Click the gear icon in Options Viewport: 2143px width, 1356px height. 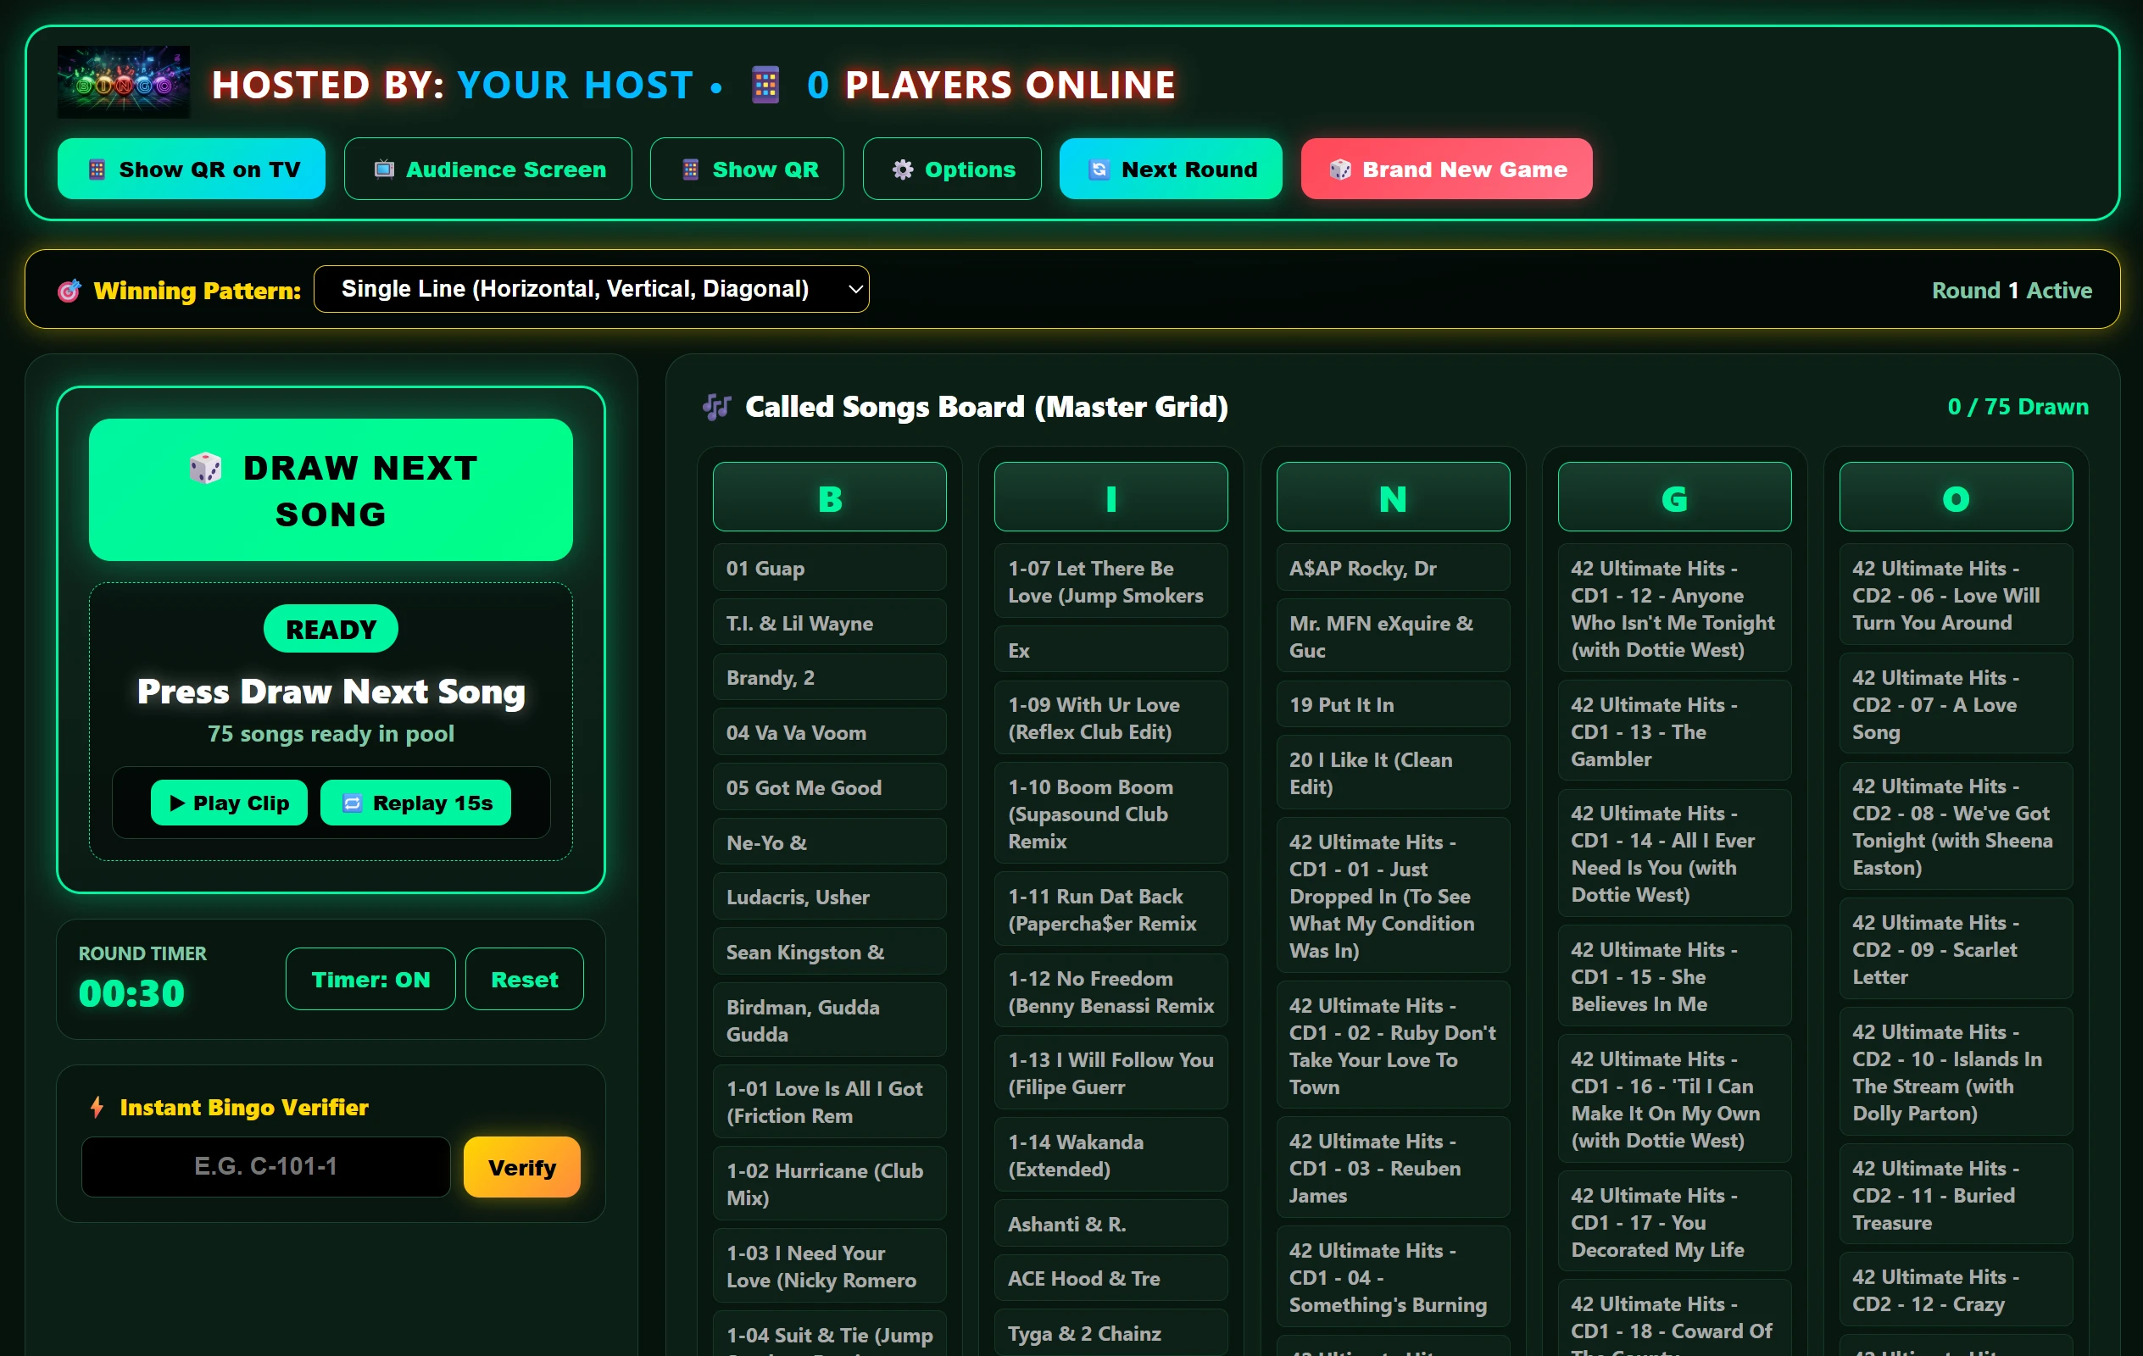[903, 170]
